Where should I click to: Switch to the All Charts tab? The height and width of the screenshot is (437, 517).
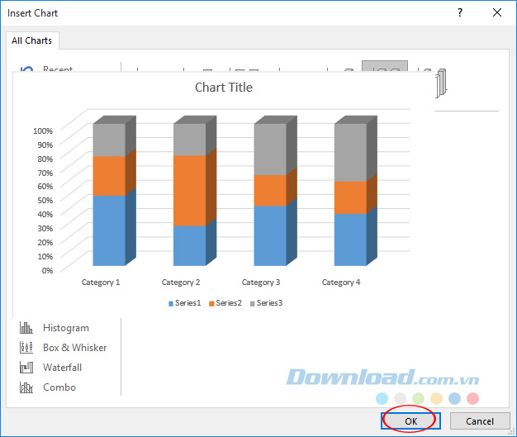click(32, 40)
